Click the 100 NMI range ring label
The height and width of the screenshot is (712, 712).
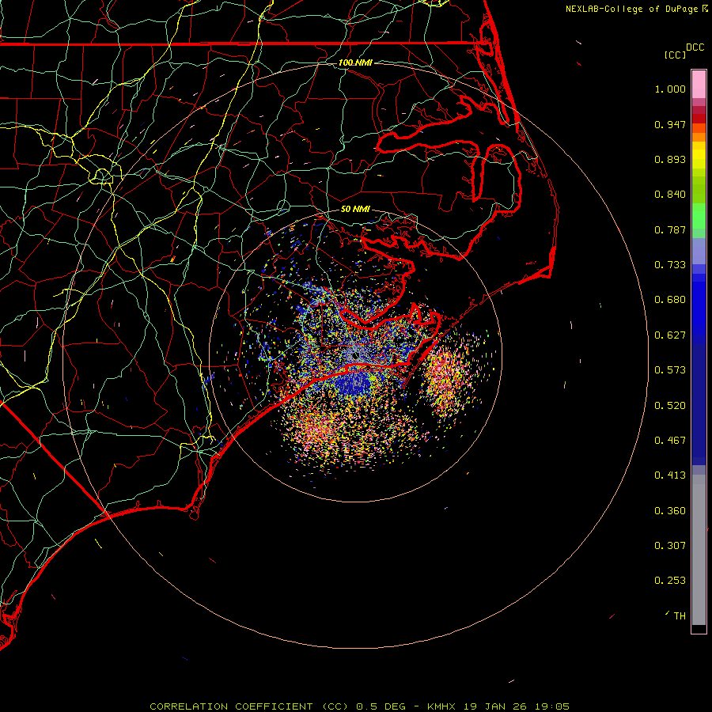coord(355,62)
